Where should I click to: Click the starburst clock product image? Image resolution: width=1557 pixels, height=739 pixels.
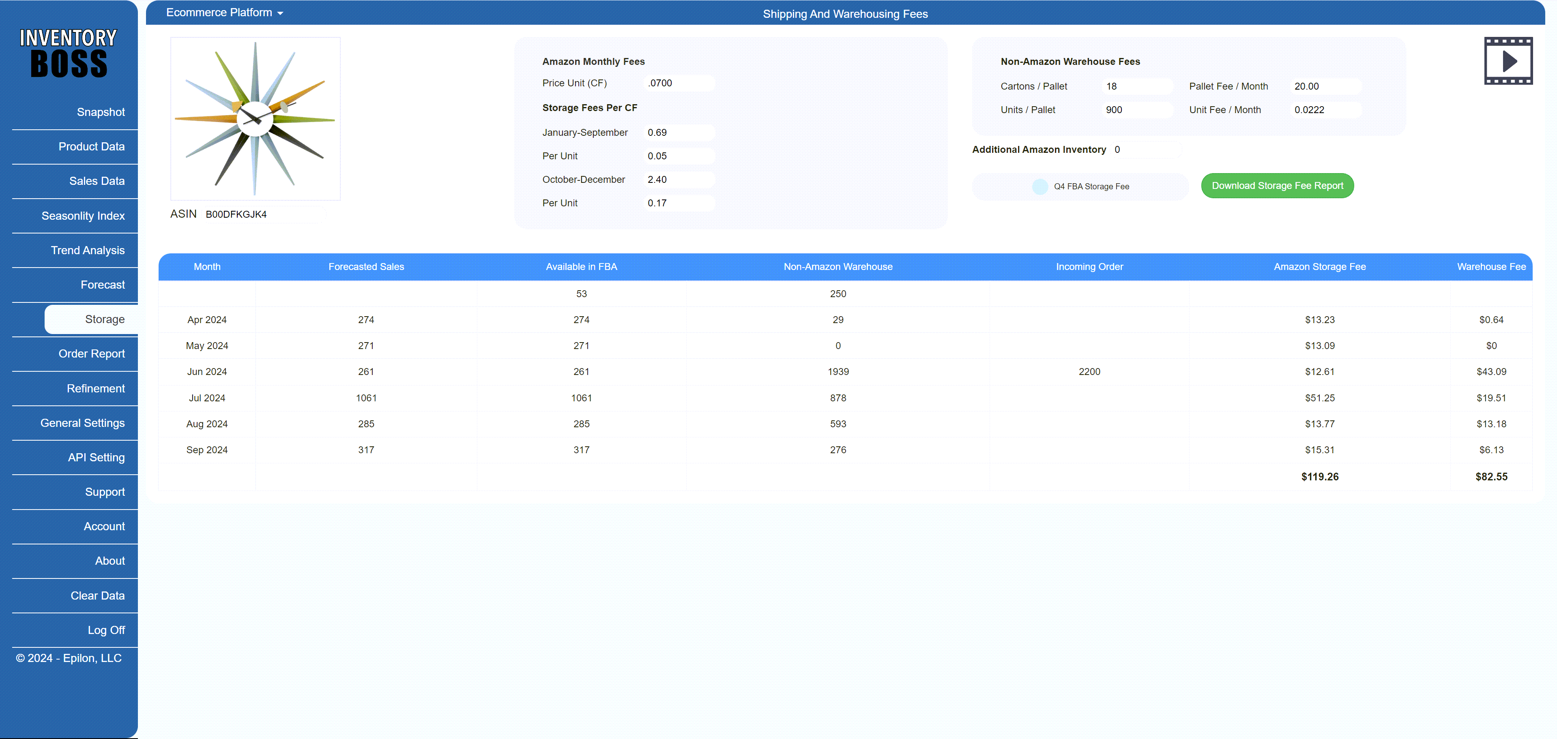[255, 118]
